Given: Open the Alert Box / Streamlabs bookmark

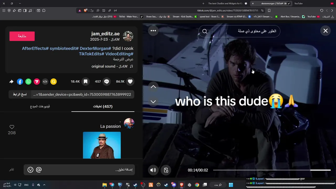Looking at the screenshot, I should pos(292,17).
